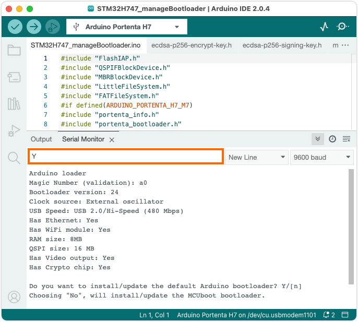358x322 pixels.
Task: Clear the Serial Monitor output
Action: pyautogui.click(x=347, y=139)
